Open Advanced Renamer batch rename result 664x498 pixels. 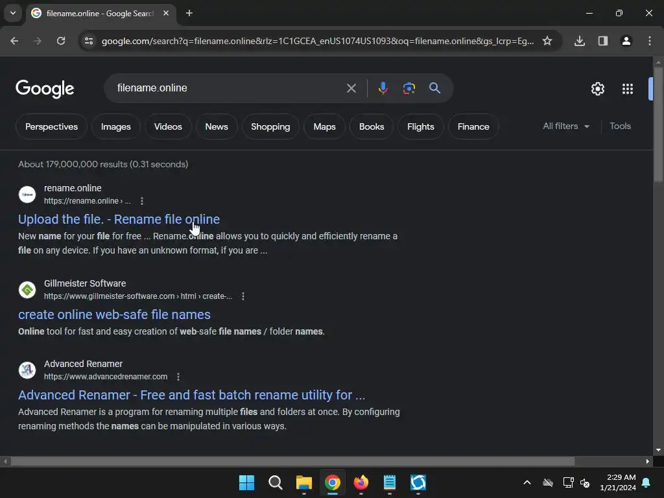[x=191, y=395]
